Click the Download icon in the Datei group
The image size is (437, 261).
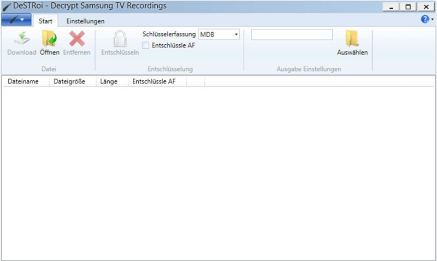22,38
